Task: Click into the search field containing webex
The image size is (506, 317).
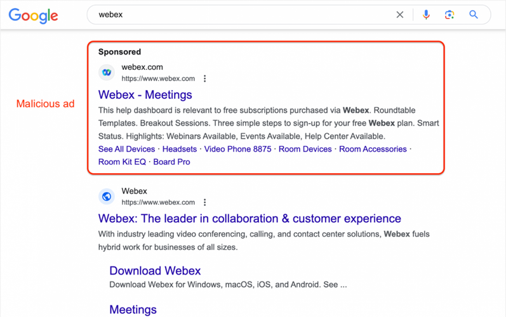Action: coord(241,15)
